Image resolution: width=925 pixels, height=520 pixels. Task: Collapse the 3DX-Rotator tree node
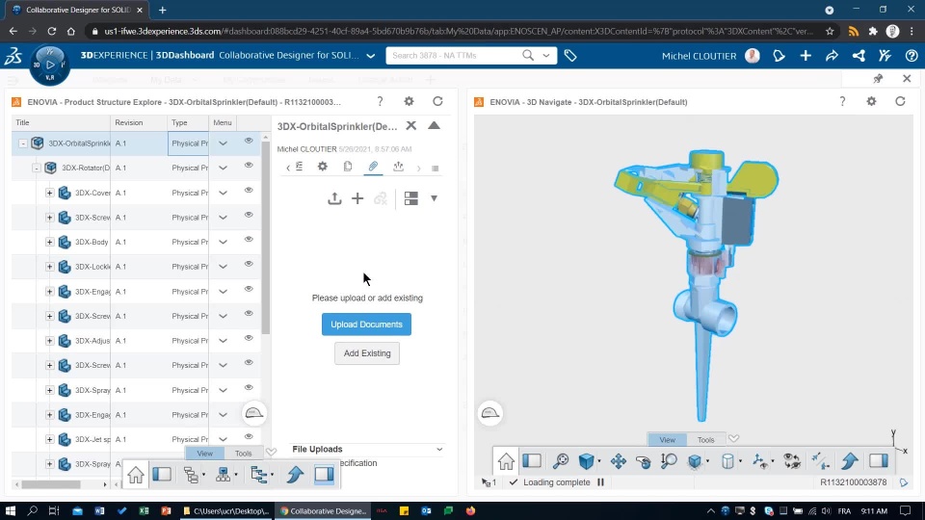point(36,168)
